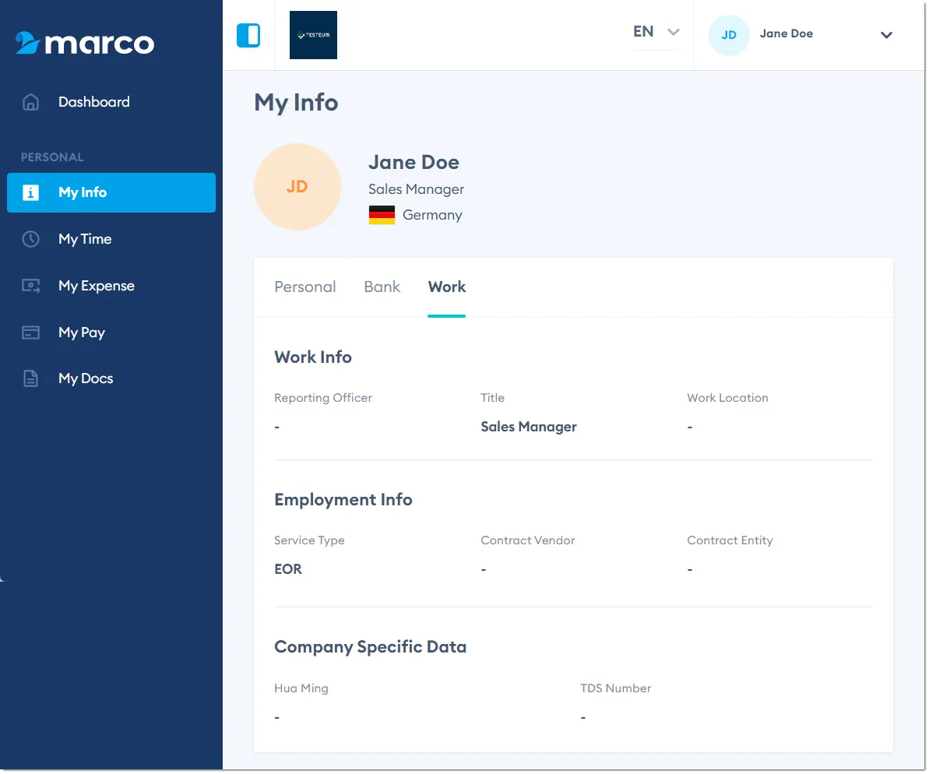
Task: Open the EN language dropdown
Action: click(x=656, y=31)
